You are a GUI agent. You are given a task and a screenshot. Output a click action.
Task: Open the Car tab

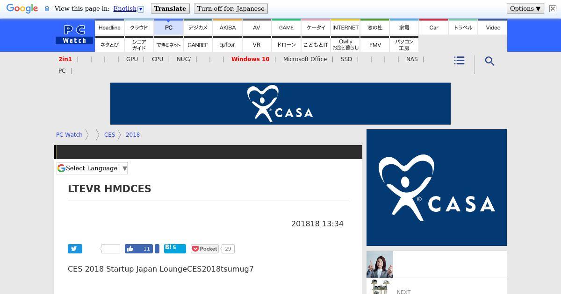(x=433, y=27)
